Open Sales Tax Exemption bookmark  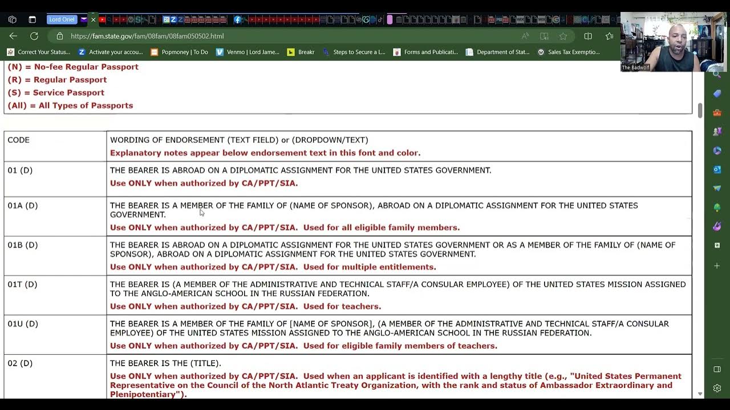click(x=569, y=52)
